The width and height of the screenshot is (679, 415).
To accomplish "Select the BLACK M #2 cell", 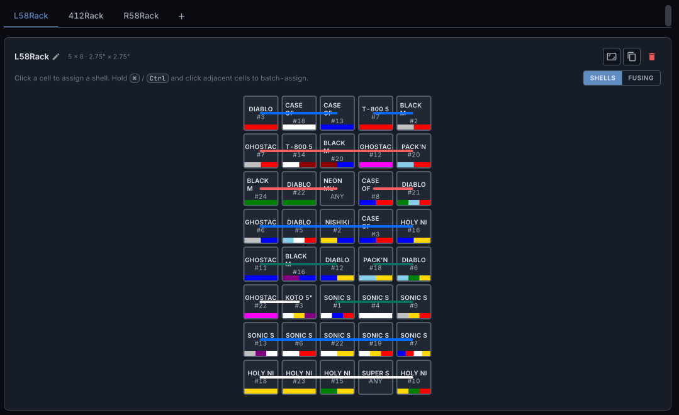I will click(413, 113).
